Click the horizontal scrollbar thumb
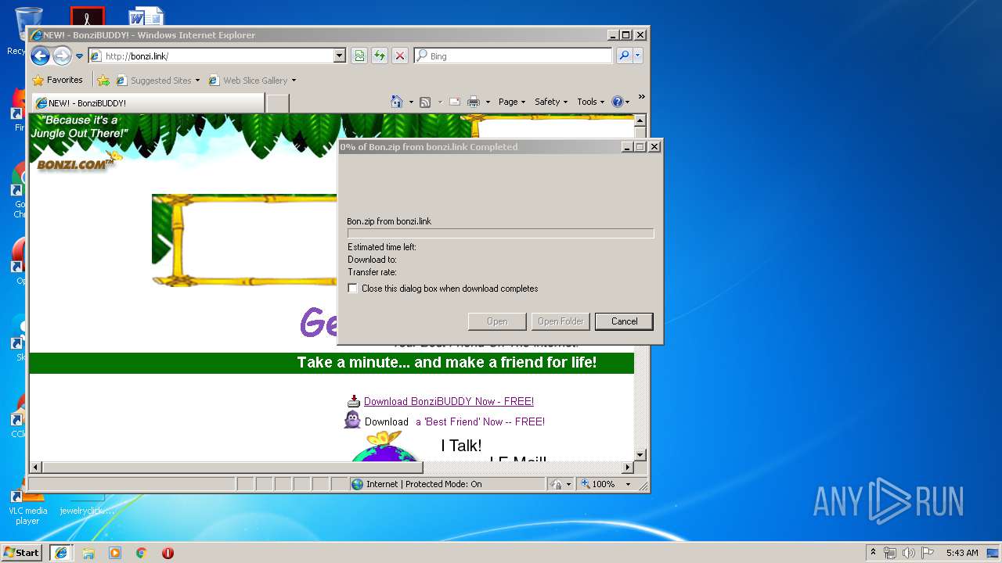 tap(232, 468)
